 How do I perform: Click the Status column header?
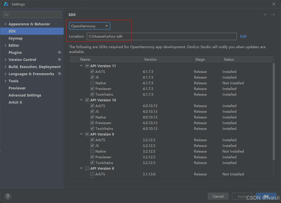pos(247,60)
